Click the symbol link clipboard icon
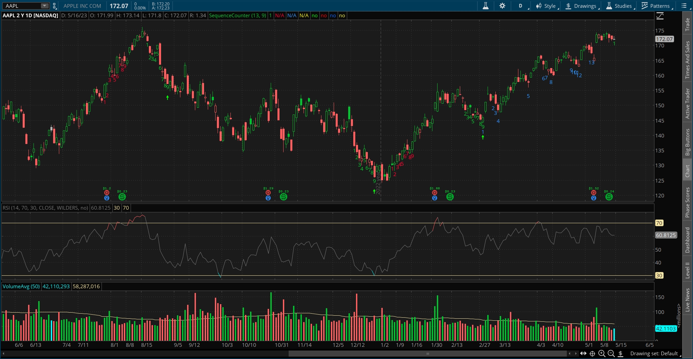This screenshot has height=359, width=693. 54,6
